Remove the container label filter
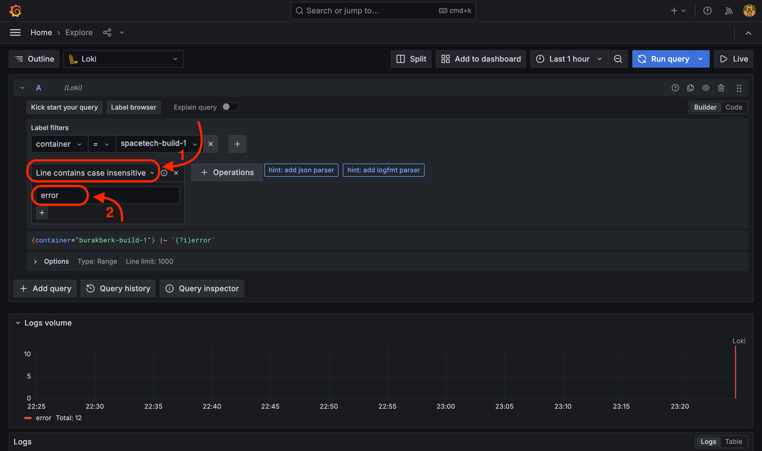This screenshot has height=451, width=762. 210,144
